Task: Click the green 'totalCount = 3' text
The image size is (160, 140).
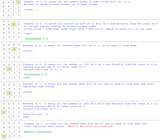Action: 36,39
